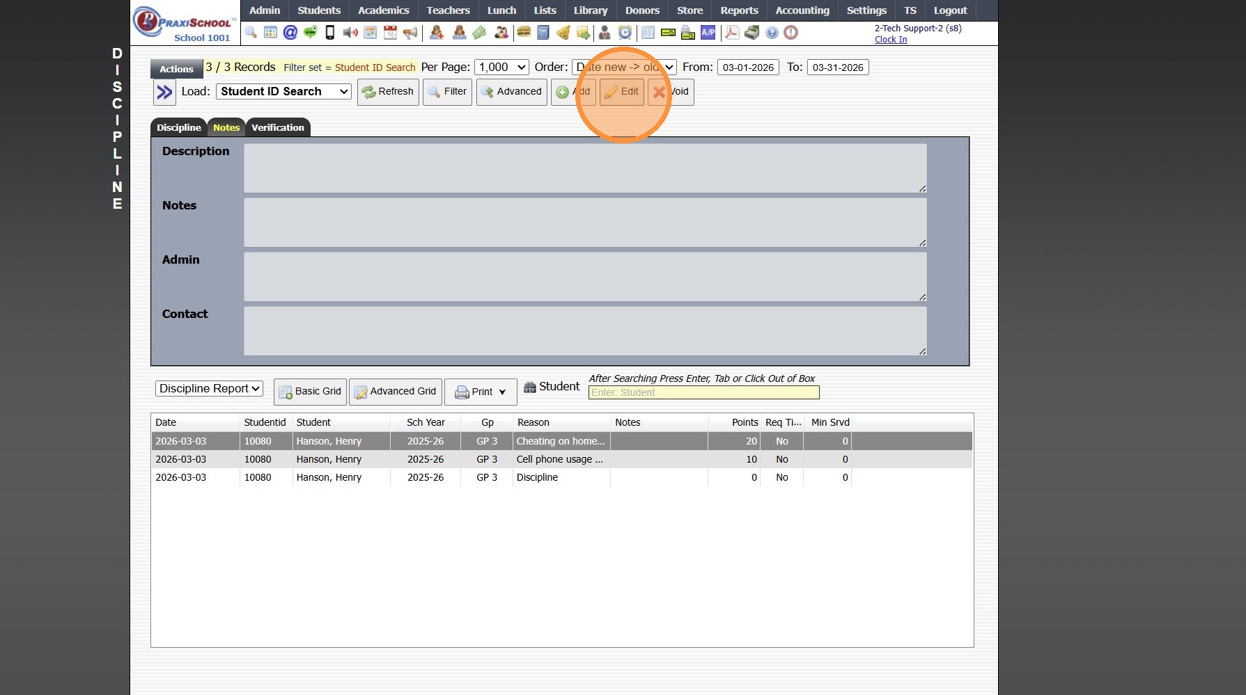Follow the Clock In link

(890, 40)
